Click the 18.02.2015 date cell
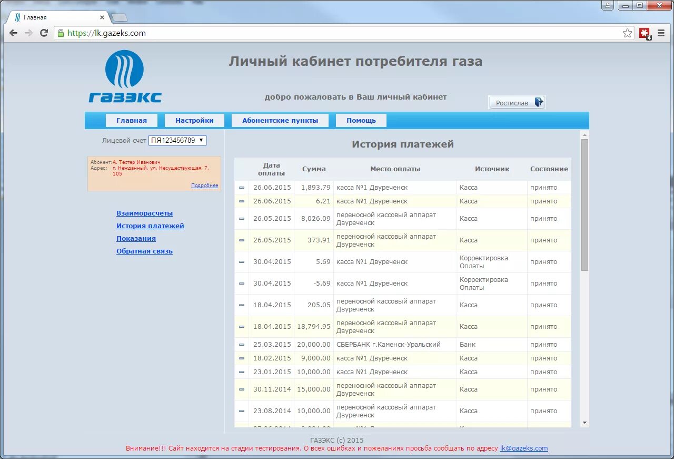 click(272, 358)
